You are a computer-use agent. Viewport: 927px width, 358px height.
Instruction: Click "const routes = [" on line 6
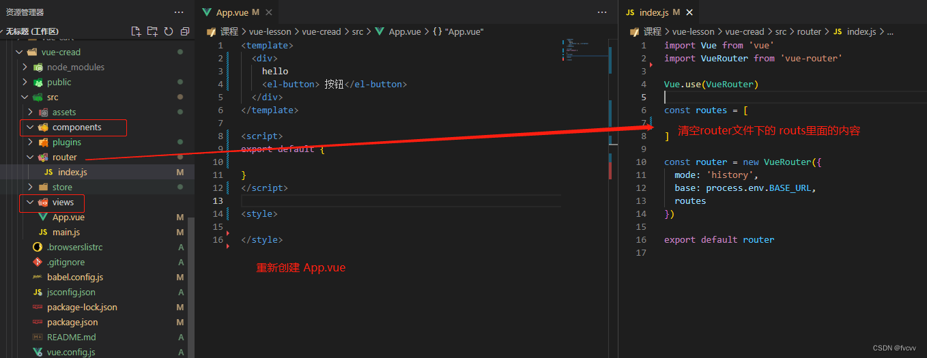(x=707, y=110)
